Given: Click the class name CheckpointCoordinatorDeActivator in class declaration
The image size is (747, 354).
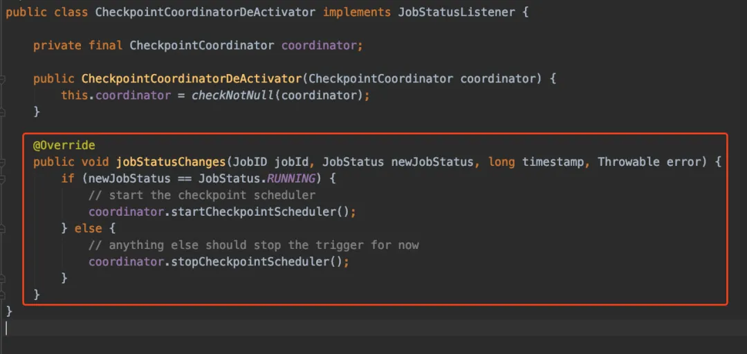Looking at the screenshot, I should (205, 12).
